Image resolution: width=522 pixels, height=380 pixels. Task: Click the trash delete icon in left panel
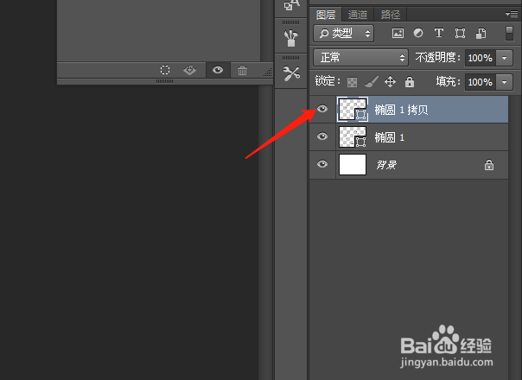click(x=242, y=70)
